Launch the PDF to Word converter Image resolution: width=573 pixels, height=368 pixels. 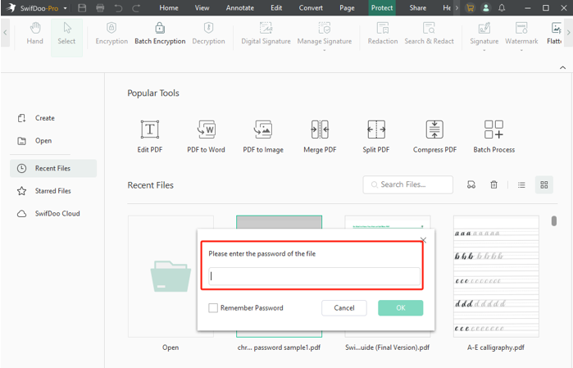(206, 136)
